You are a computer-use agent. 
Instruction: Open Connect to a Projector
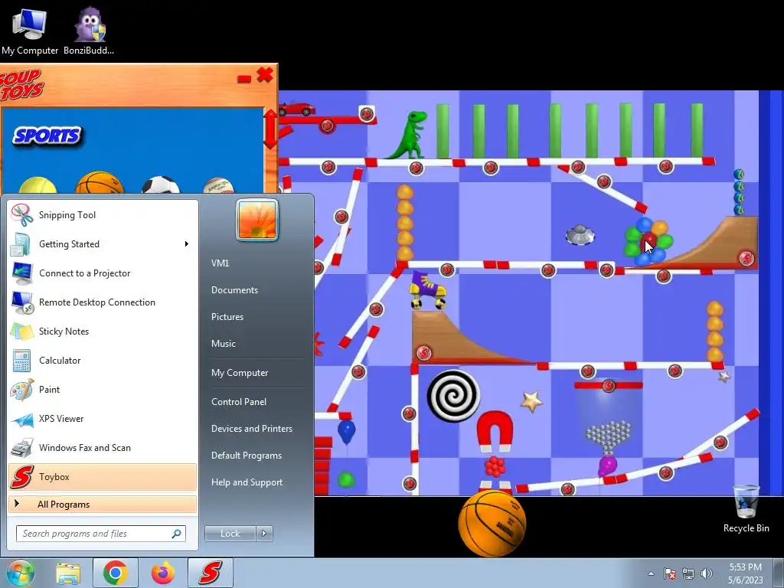[103, 273]
